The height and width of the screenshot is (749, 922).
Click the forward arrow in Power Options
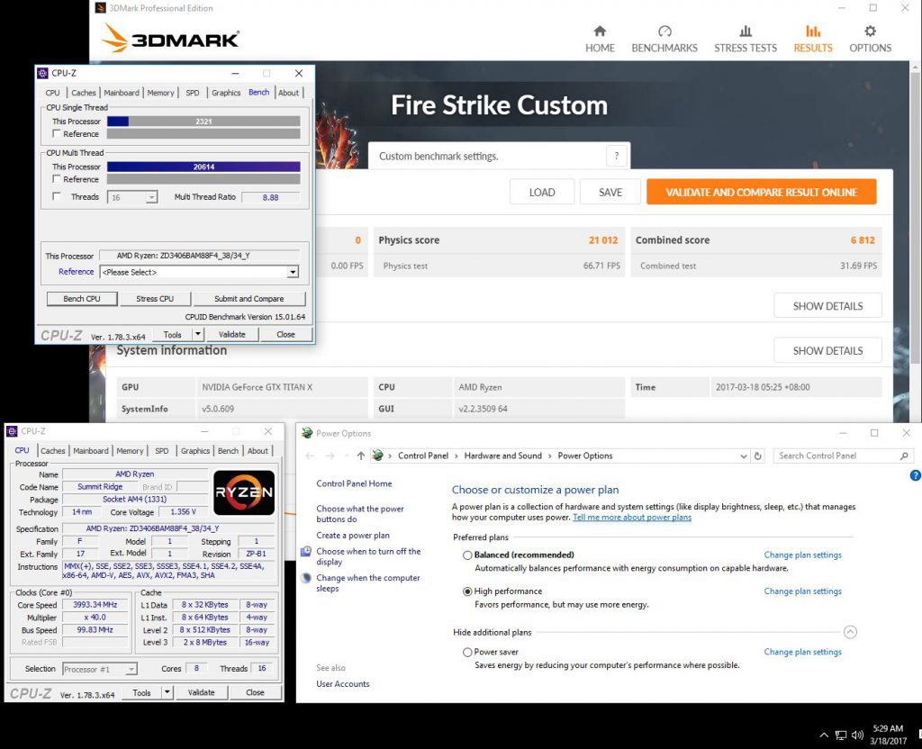pos(330,456)
